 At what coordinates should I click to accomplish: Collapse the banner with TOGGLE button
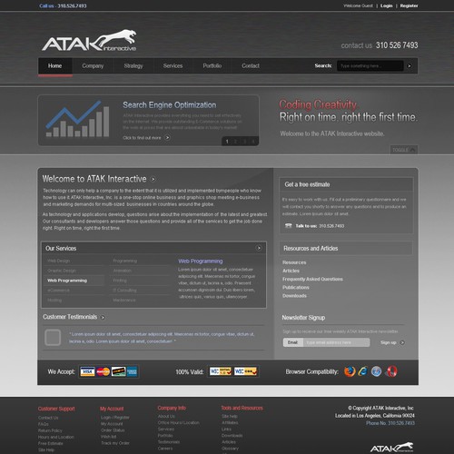click(x=404, y=150)
